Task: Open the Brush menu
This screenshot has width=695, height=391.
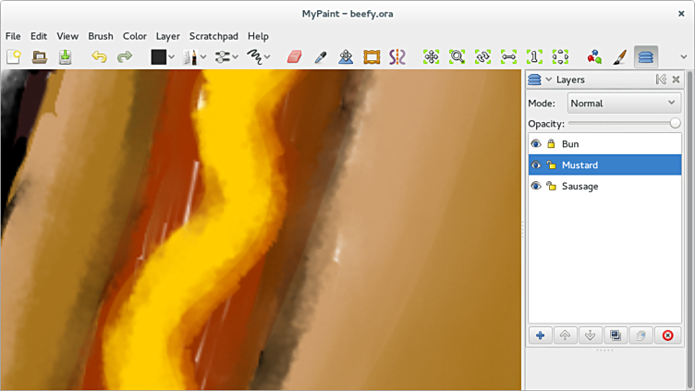Action: point(101,36)
